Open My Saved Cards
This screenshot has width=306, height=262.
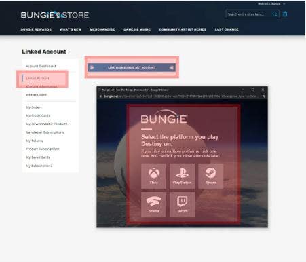pos(38,157)
